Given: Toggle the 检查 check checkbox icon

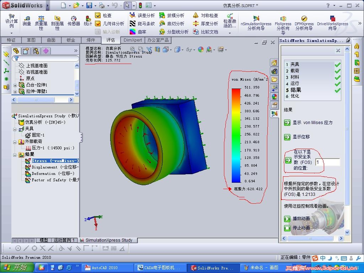Looking at the screenshot, I should point(98,15).
